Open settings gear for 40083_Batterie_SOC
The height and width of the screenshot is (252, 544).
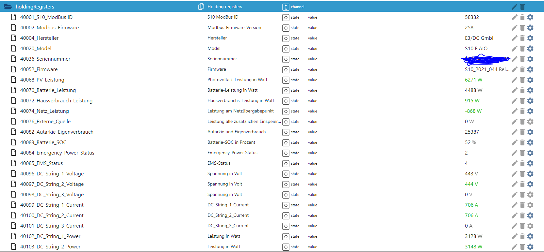[x=530, y=142]
